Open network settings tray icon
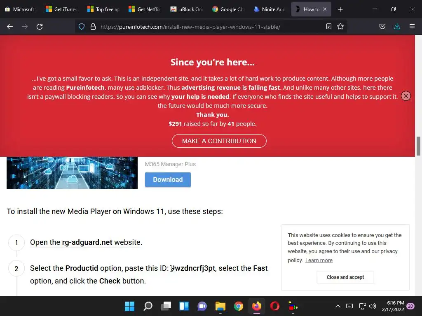The image size is (422, 316). (363, 306)
